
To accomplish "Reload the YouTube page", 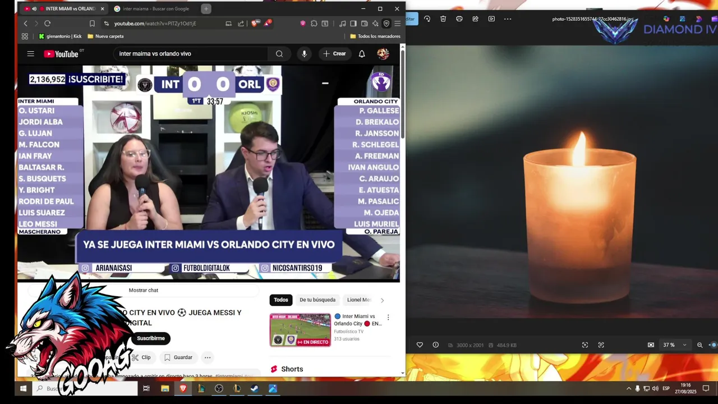I will pyautogui.click(x=47, y=24).
